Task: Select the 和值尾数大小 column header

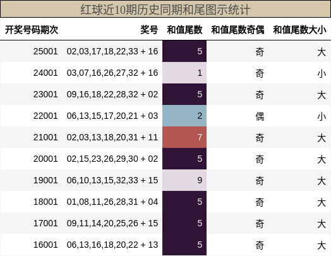Action: [x=300, y=30]
